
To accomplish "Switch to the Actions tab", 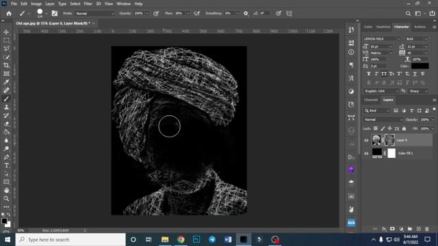I will coord(420,27).
